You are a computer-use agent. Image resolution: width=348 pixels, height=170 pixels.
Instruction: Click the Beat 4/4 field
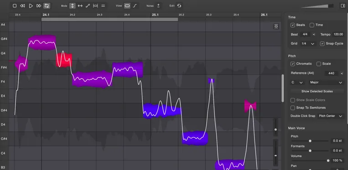[x=305, y=34]
